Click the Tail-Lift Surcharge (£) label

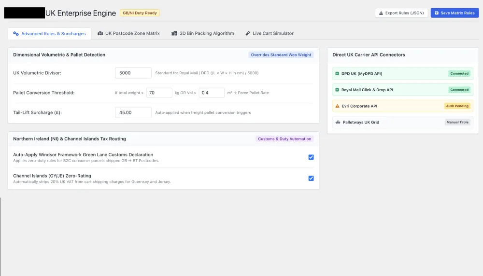click(37, 112)
